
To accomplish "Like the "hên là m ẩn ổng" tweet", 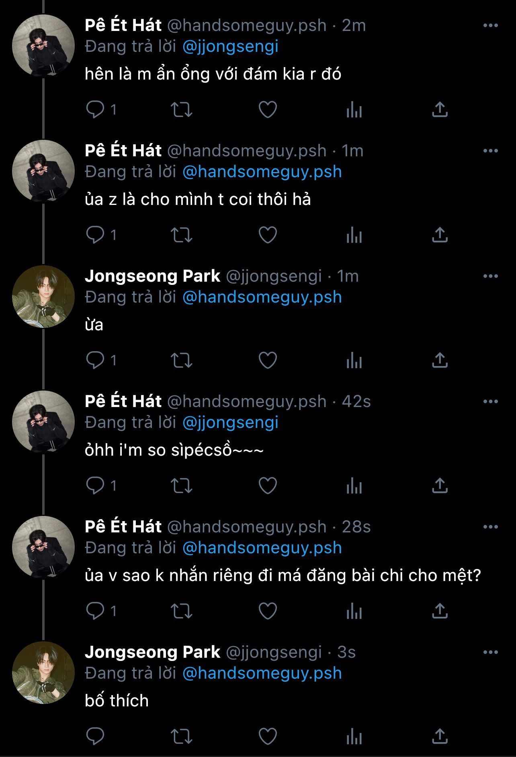I will (x=268, y=109).
